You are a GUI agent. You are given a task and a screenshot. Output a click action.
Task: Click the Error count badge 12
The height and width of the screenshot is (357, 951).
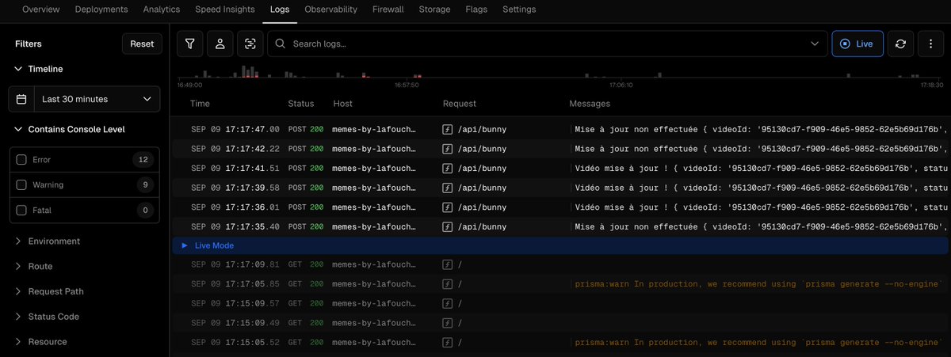143,160
